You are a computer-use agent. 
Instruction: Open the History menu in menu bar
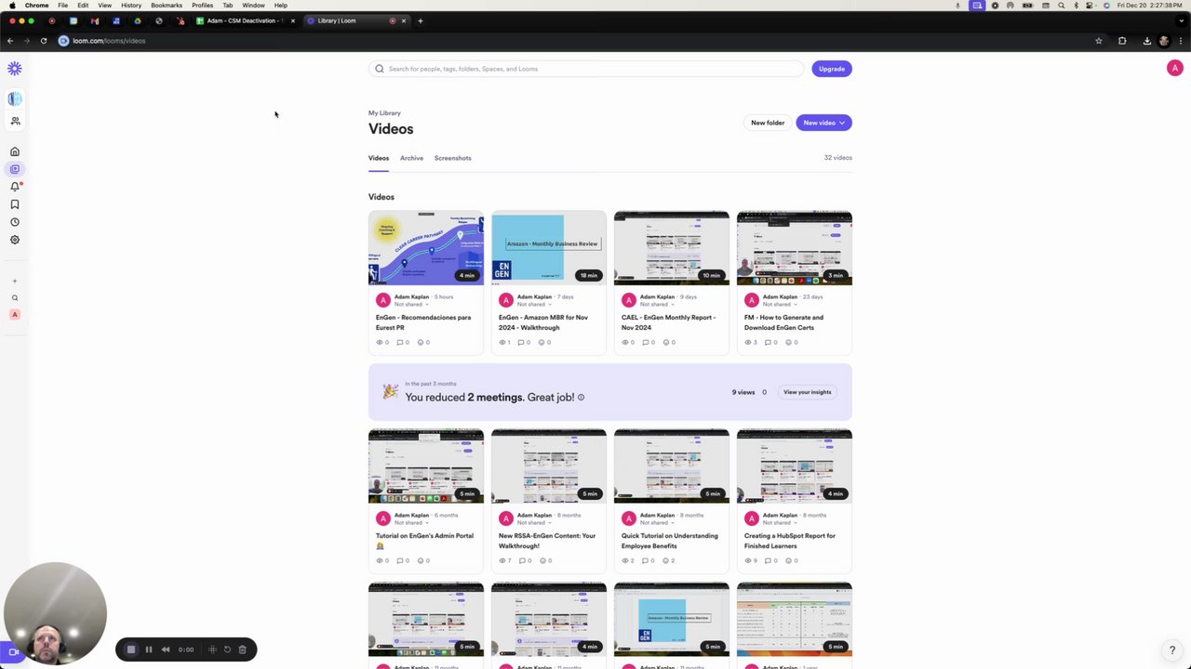tap(131, 6)
